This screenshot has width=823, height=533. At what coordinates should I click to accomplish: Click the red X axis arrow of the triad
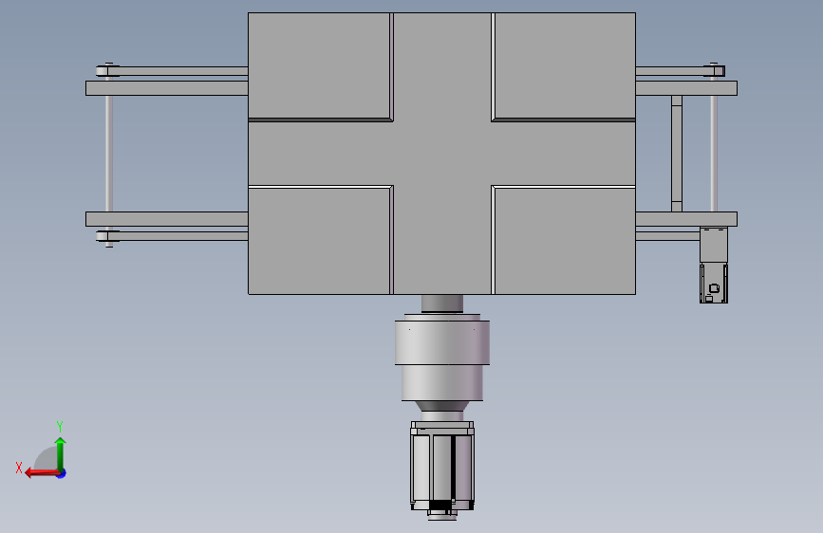pyautogui.click(x=41, y=473)
